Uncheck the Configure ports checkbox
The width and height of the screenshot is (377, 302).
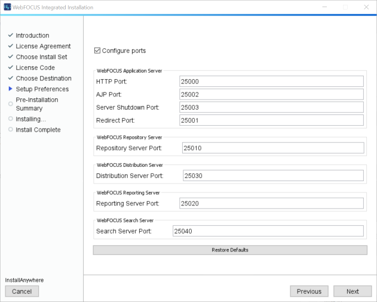(97, 51)
